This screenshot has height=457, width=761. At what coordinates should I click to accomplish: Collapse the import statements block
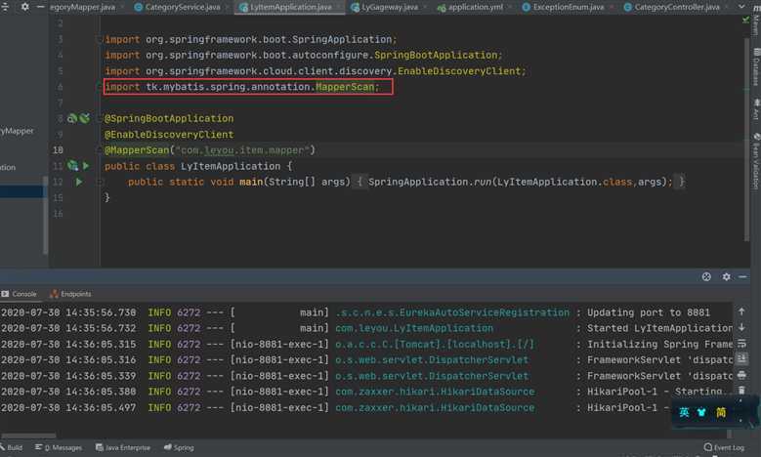(100, 40)
